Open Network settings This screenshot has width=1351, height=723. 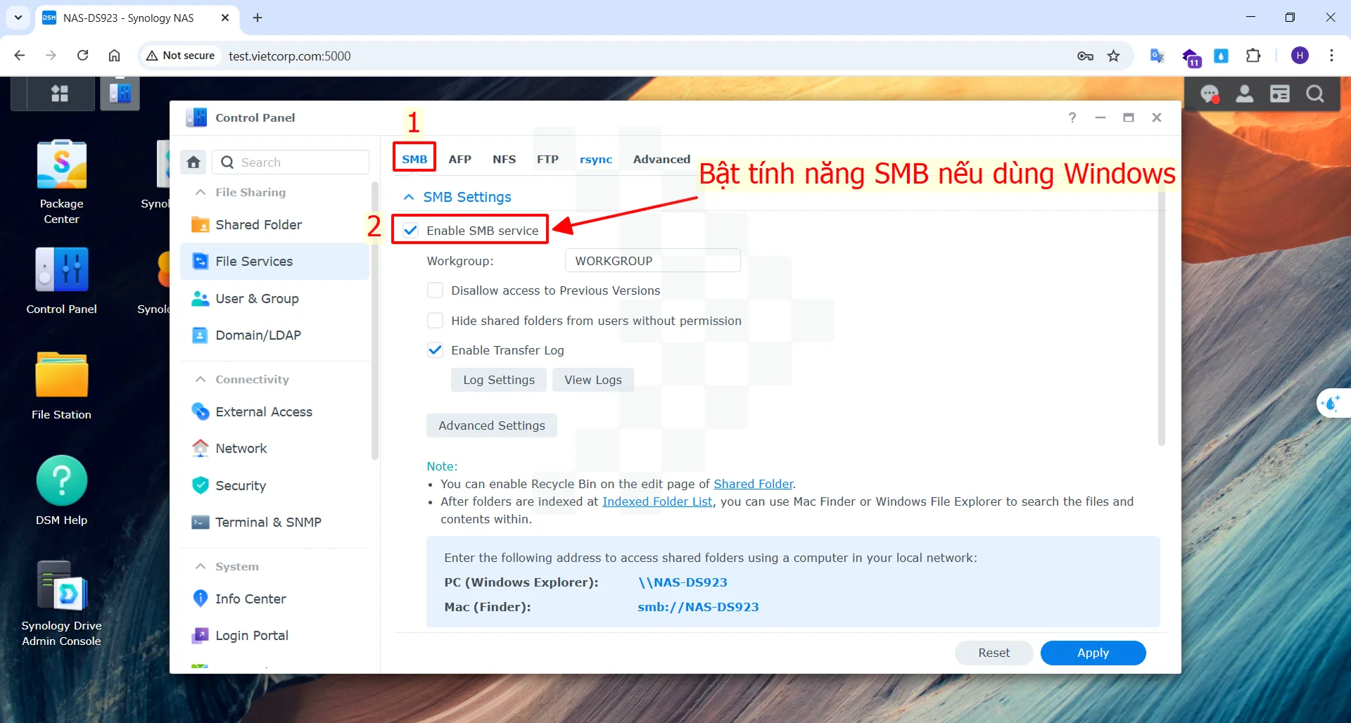[274, 448]
